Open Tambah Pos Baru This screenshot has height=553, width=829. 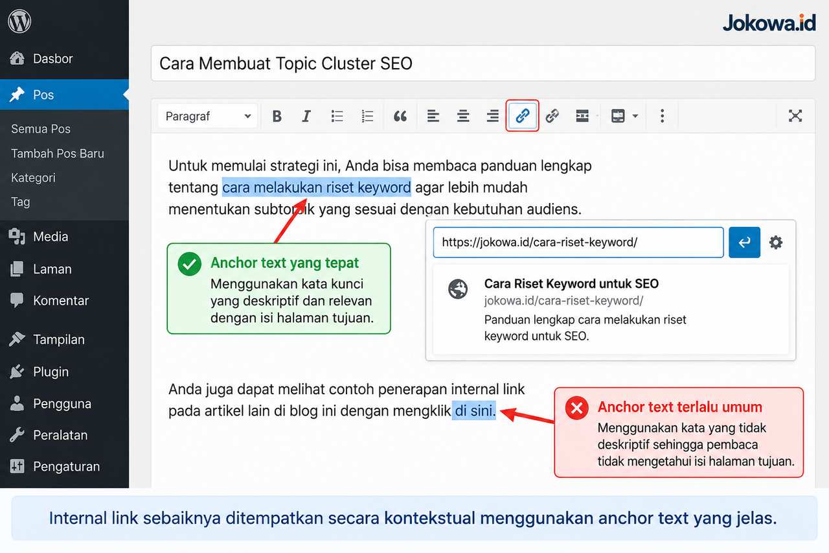coord(58,154)
